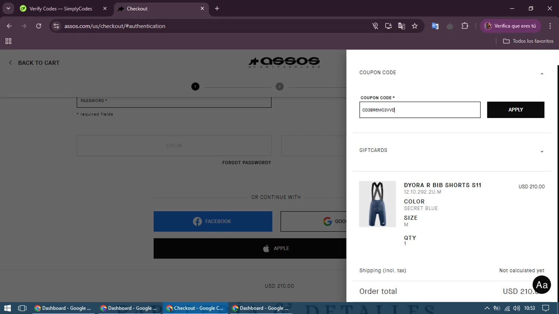559x314 pixels.
Task: Navigate back in browser
Action: [9, 26]
